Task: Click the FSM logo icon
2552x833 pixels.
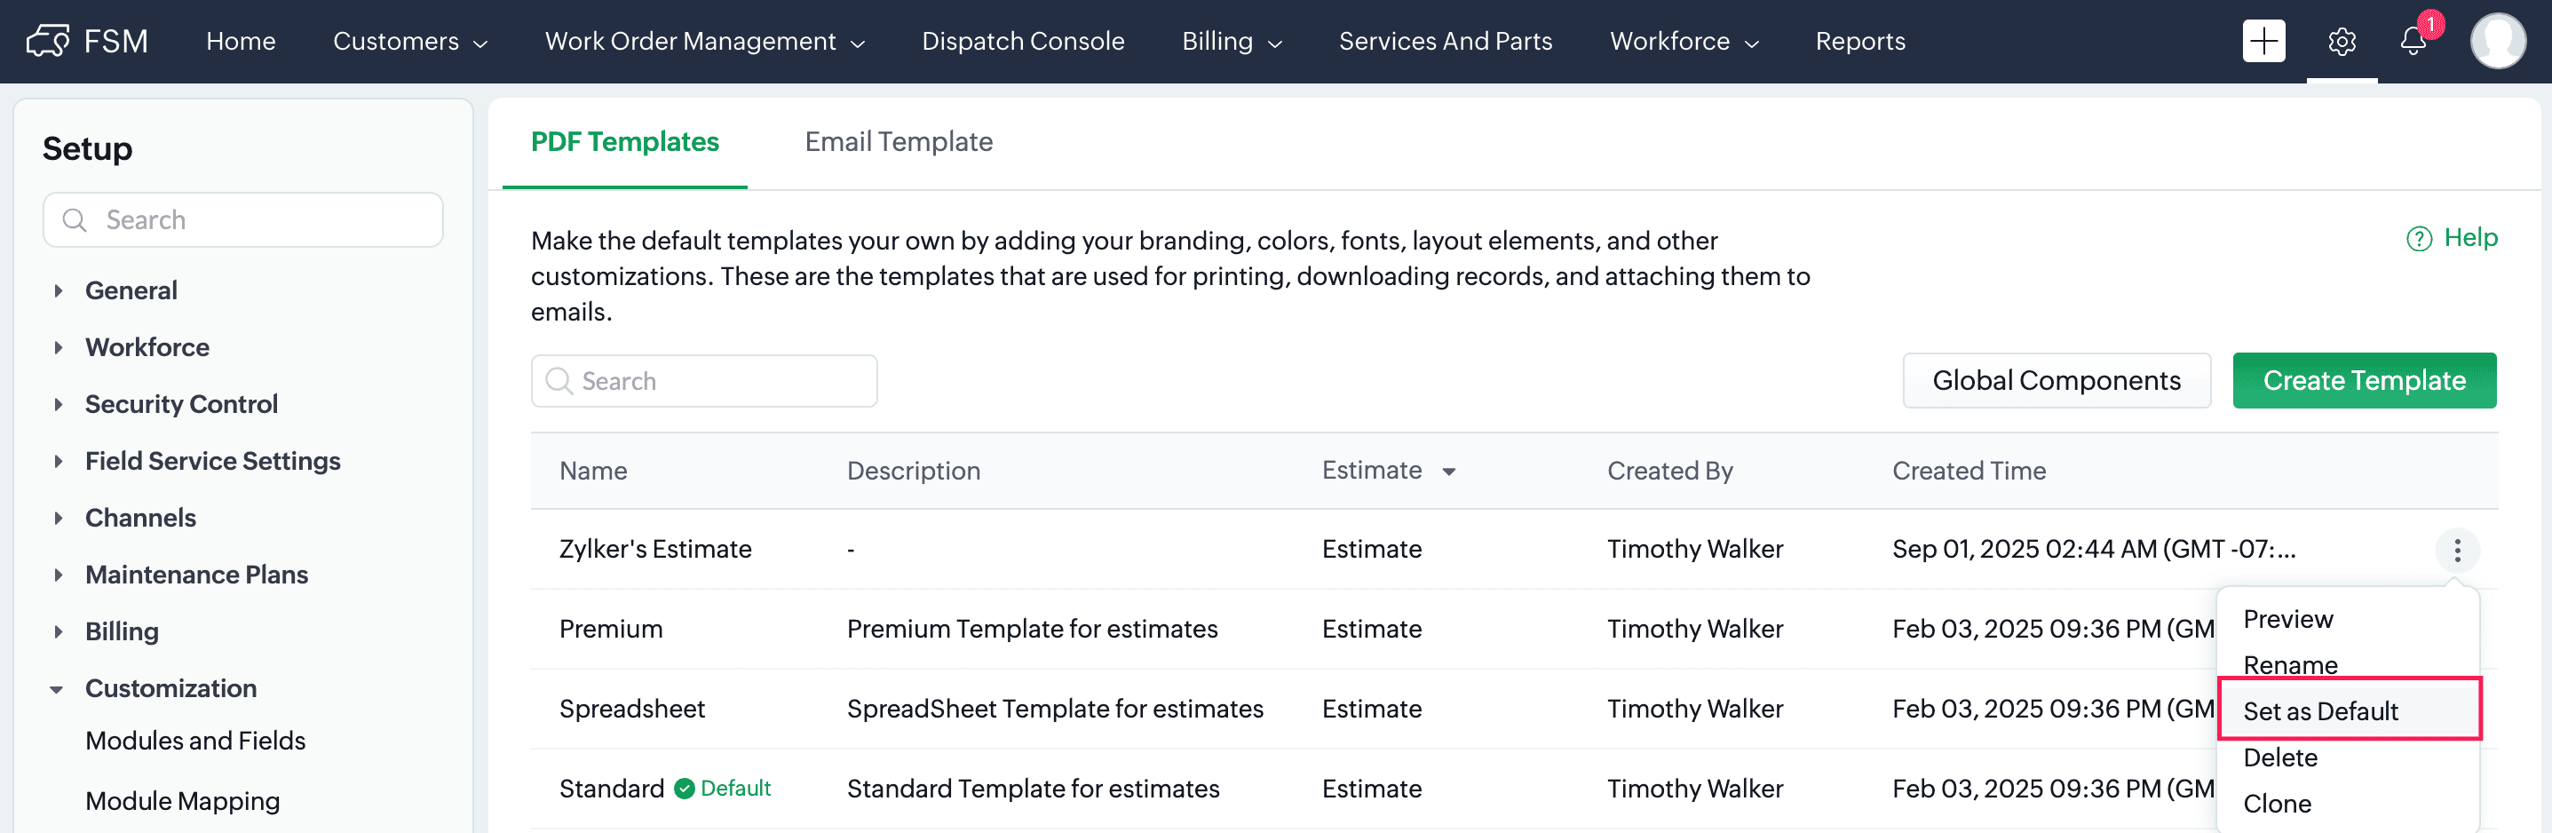Action: click(x=48, y=42)
